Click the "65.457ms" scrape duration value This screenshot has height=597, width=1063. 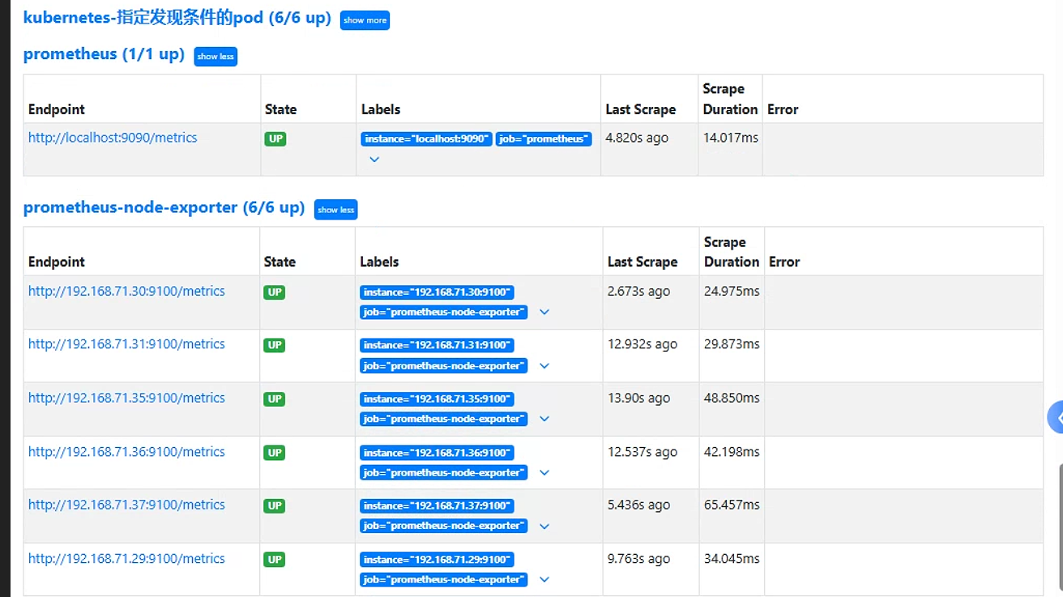(732, 505)
